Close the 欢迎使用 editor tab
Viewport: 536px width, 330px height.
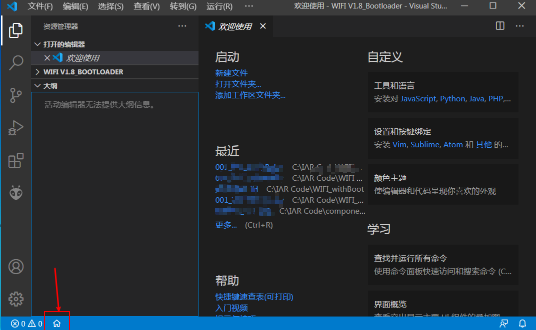[262, 26]
